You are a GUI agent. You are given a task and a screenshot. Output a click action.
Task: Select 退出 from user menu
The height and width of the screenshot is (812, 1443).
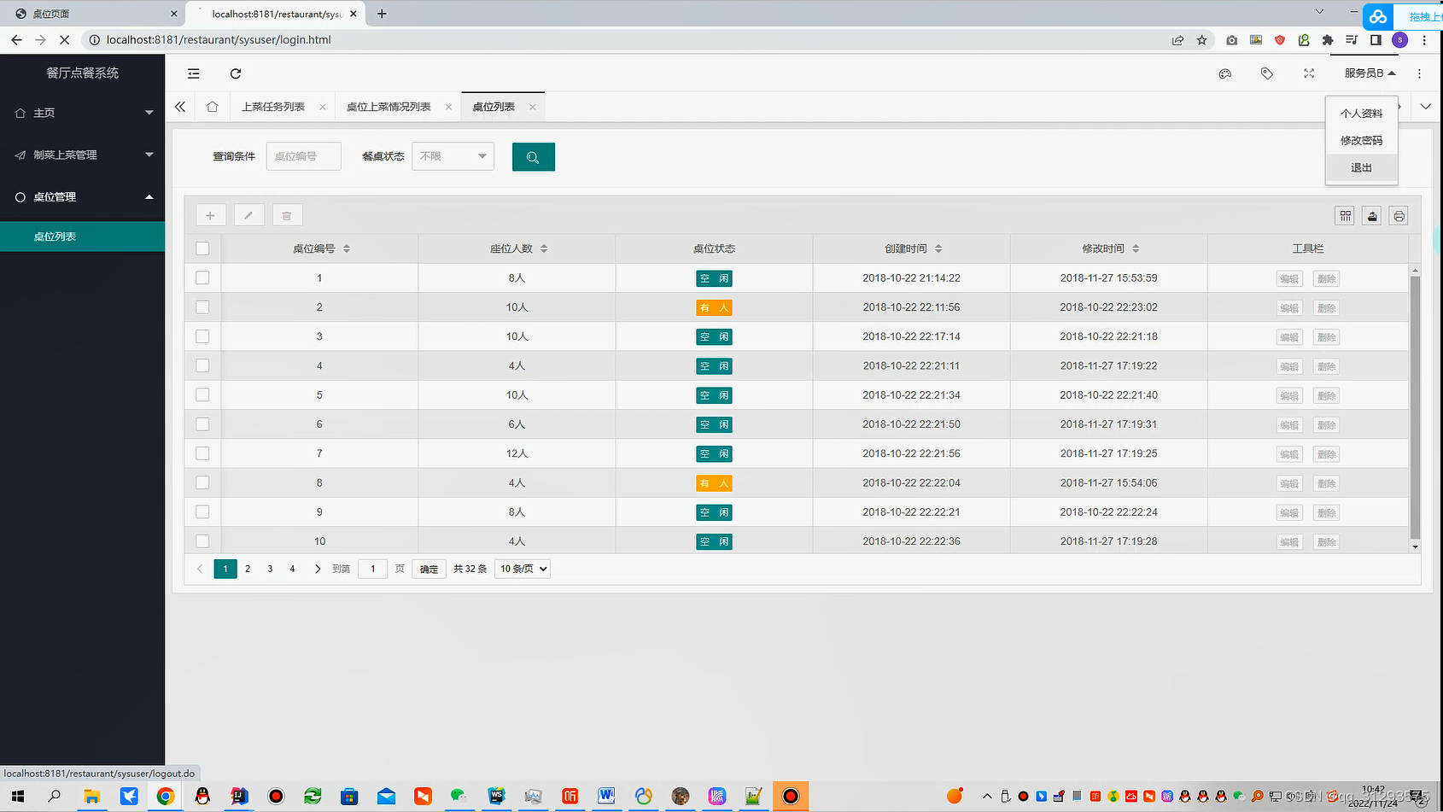(1362, 168)
